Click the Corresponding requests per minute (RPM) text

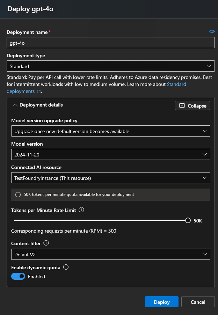click(64, 231)
